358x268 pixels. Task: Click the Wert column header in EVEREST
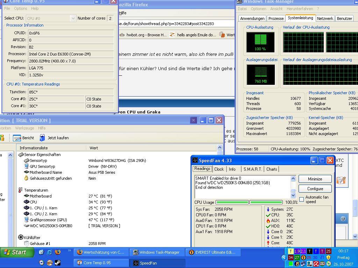(x=151, y=148)
